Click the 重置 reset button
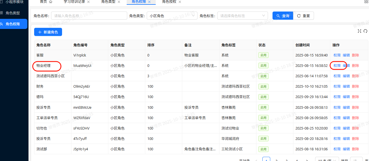The image size is (369, 161). 304,16
